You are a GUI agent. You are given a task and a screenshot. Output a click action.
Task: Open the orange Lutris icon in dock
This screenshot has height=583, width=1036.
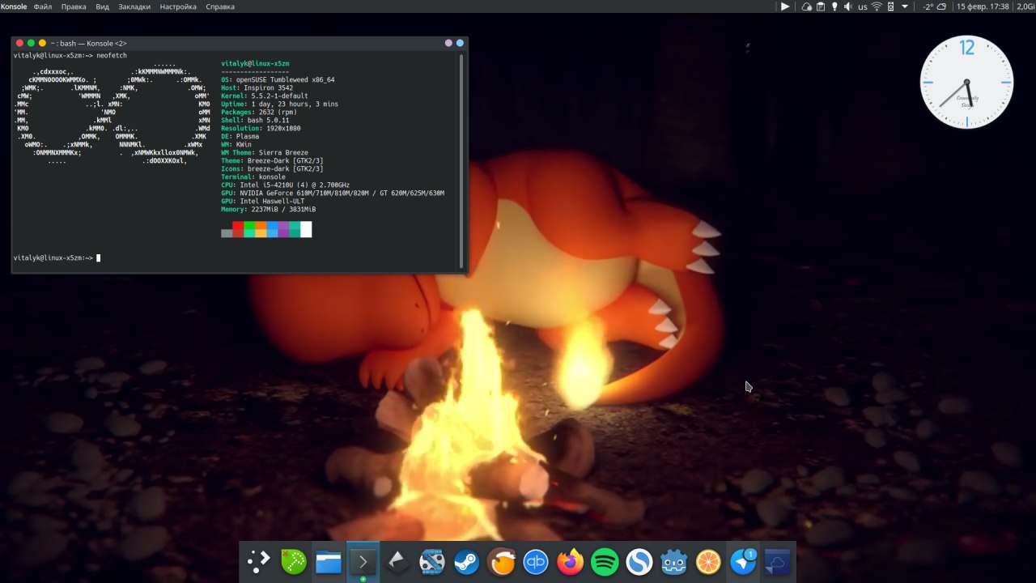click(501, 561)
